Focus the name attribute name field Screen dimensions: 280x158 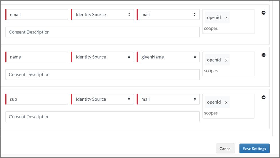click(37, 57)
